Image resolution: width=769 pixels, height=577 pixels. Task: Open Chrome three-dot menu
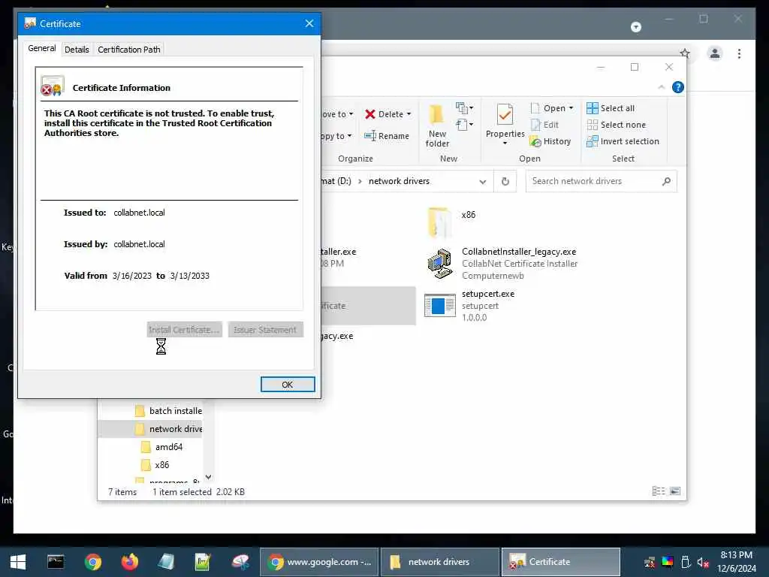pyautogui.click(x=739, y=53)
